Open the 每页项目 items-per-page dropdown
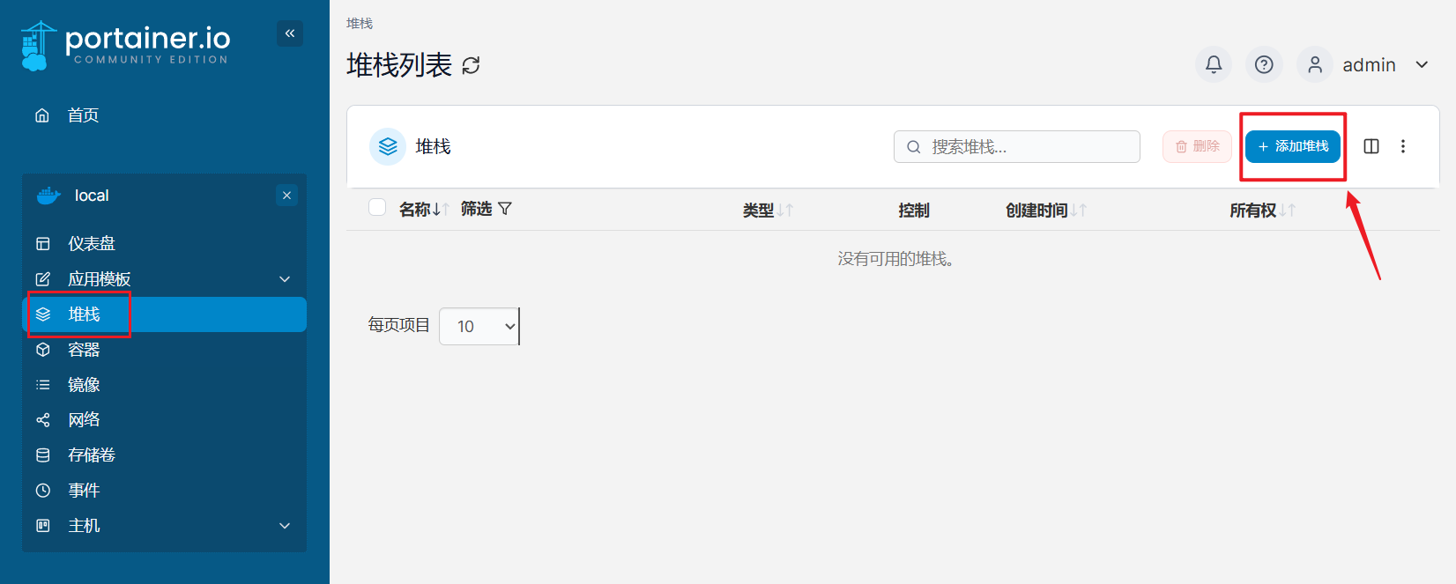 [479, 326]
